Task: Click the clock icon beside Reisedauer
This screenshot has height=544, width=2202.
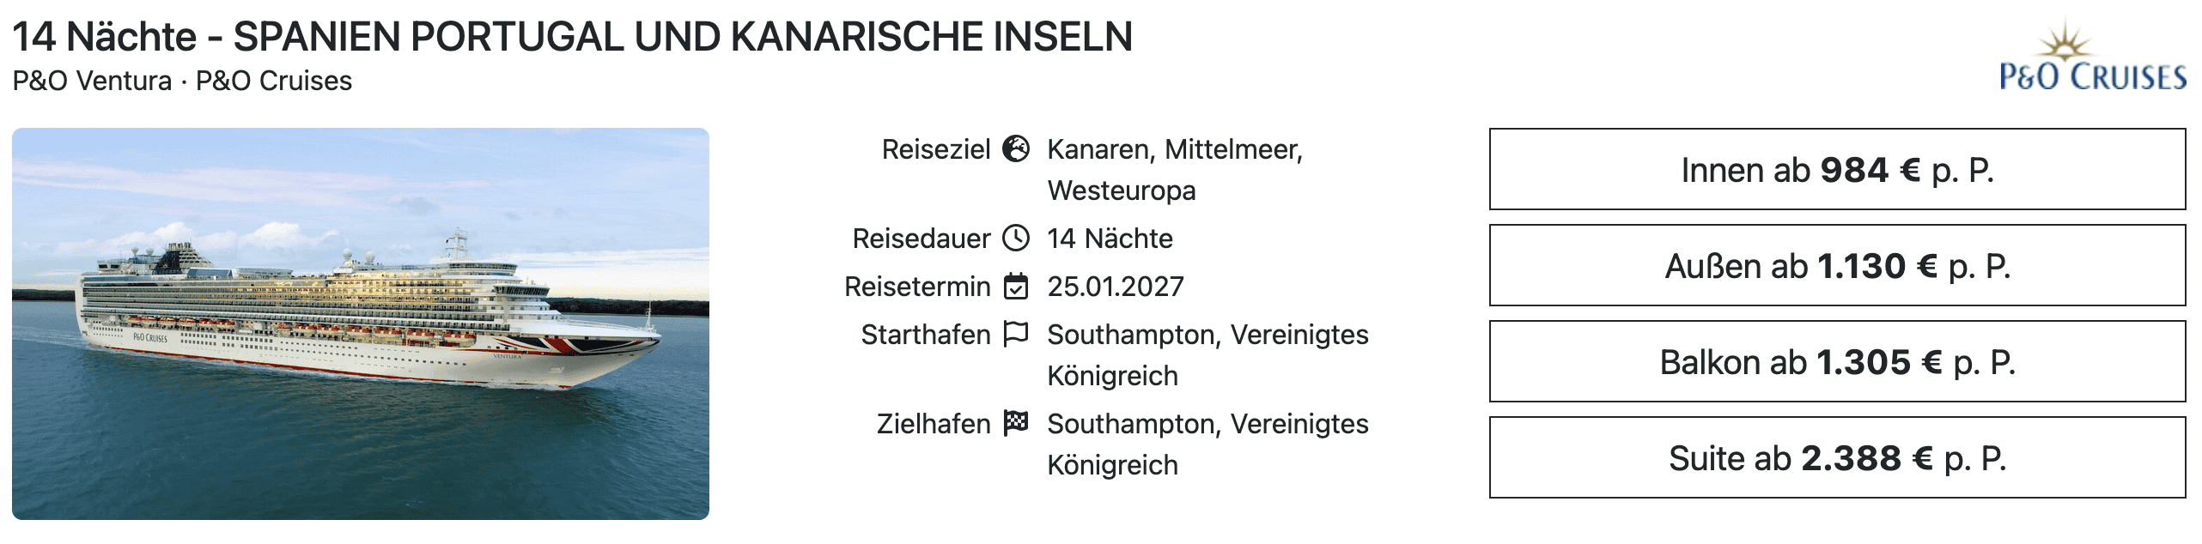Action: coord(1019,239)
